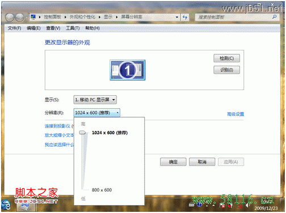Show hidden tray icons arrow
Image resolution: width=286 pixels, height=213 pixels.
pos(213,205)
